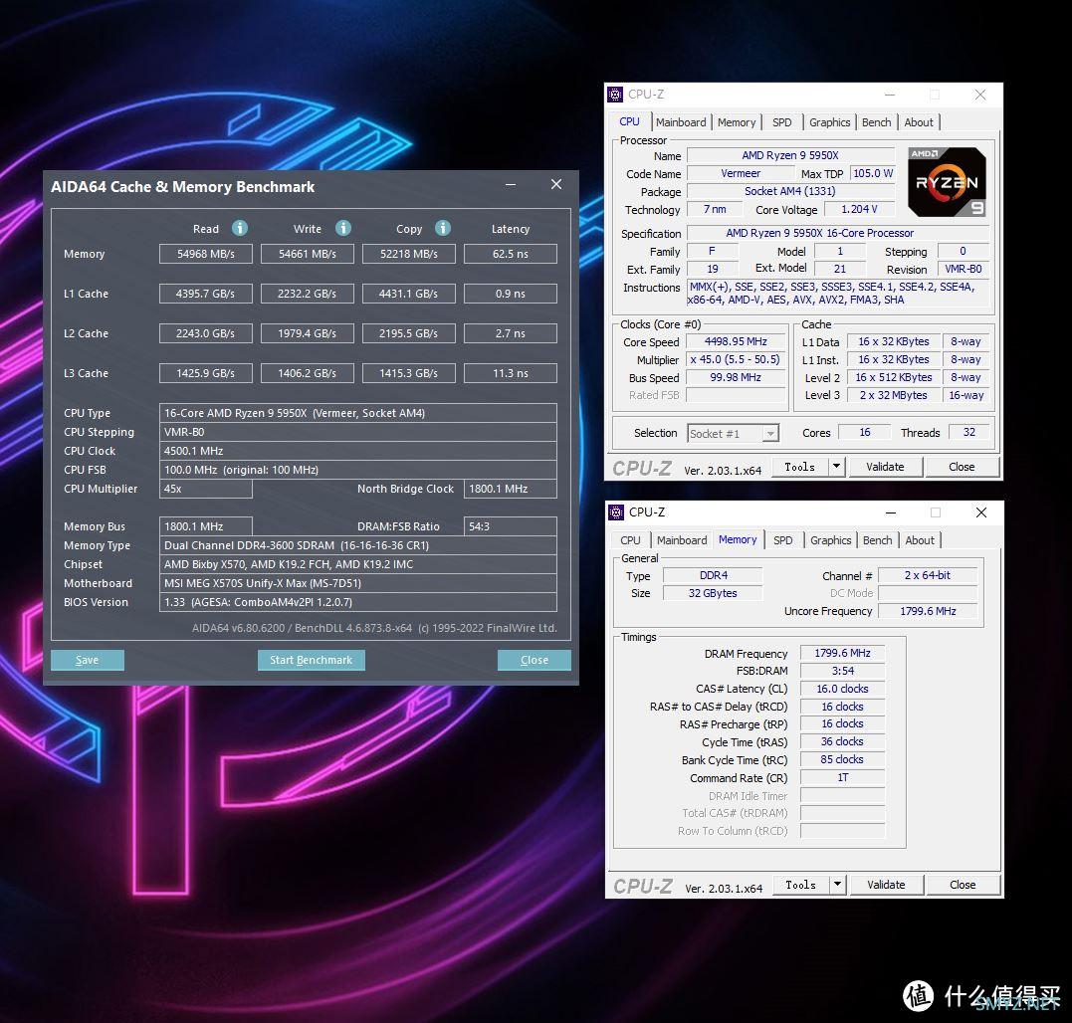This screenshot has width=1072, height=1023.
Task: Expand Tools arrow in lower CPU-Z window
Action: point(837,885)
